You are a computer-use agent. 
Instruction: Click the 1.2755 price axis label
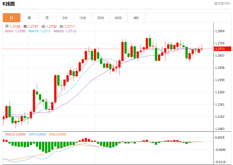click(x=220, y=43)
